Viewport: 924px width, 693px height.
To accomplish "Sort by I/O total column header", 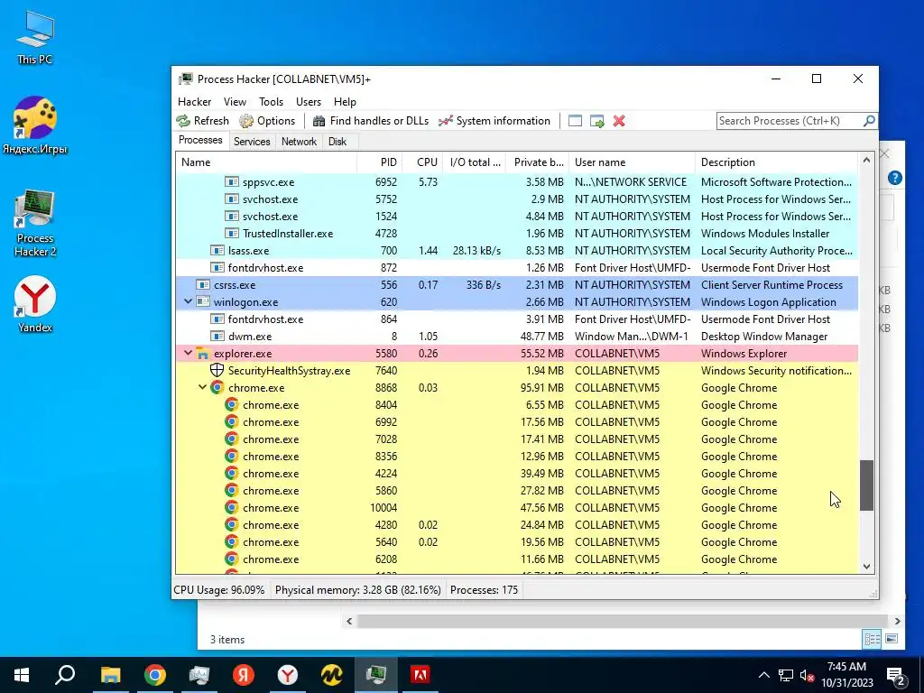I will [x=475, y=162].
